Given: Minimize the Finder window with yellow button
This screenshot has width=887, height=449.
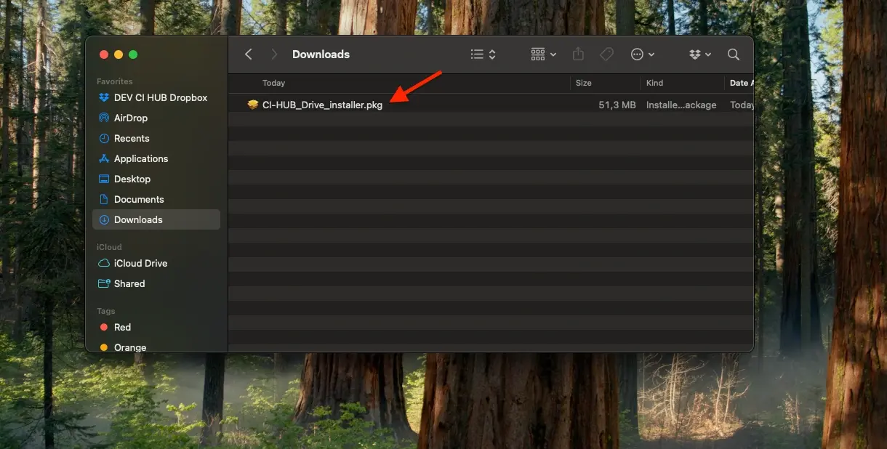Looking at the screenshot, I should click(x=119, y=54).
